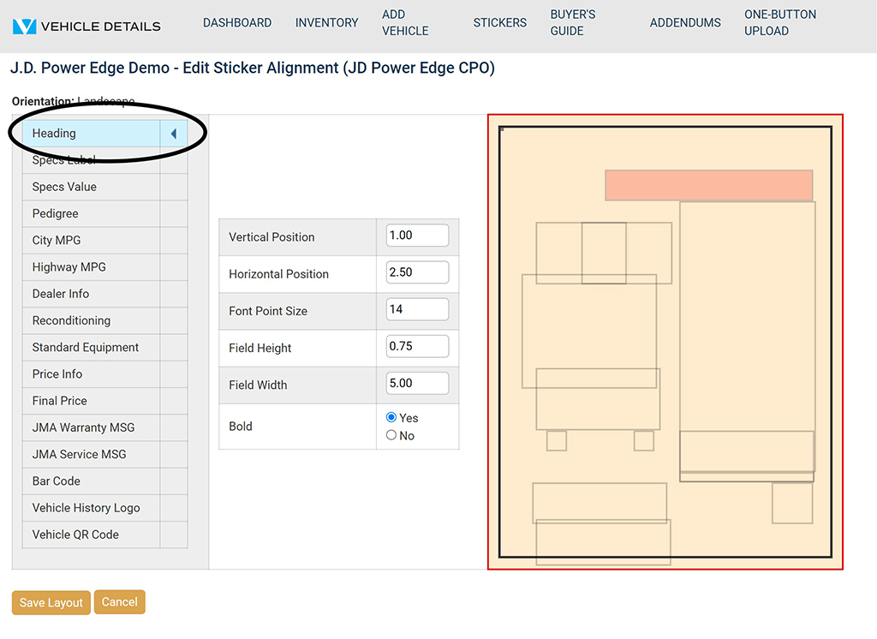Focus the Font Point Size field
Screen dimensions: 877x639
point(417,309)
